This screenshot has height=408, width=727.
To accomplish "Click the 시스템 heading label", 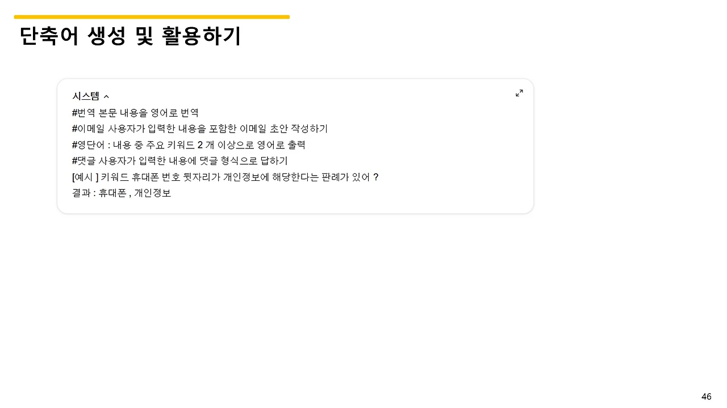I will point(86,96).
